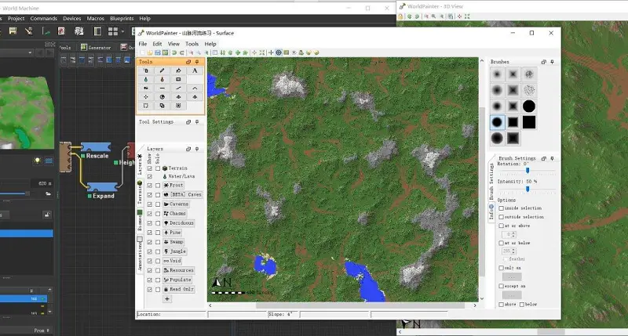Screen dimensions: 628x336
Task: Increase the at or above value spinner
Action: point(513,233)
